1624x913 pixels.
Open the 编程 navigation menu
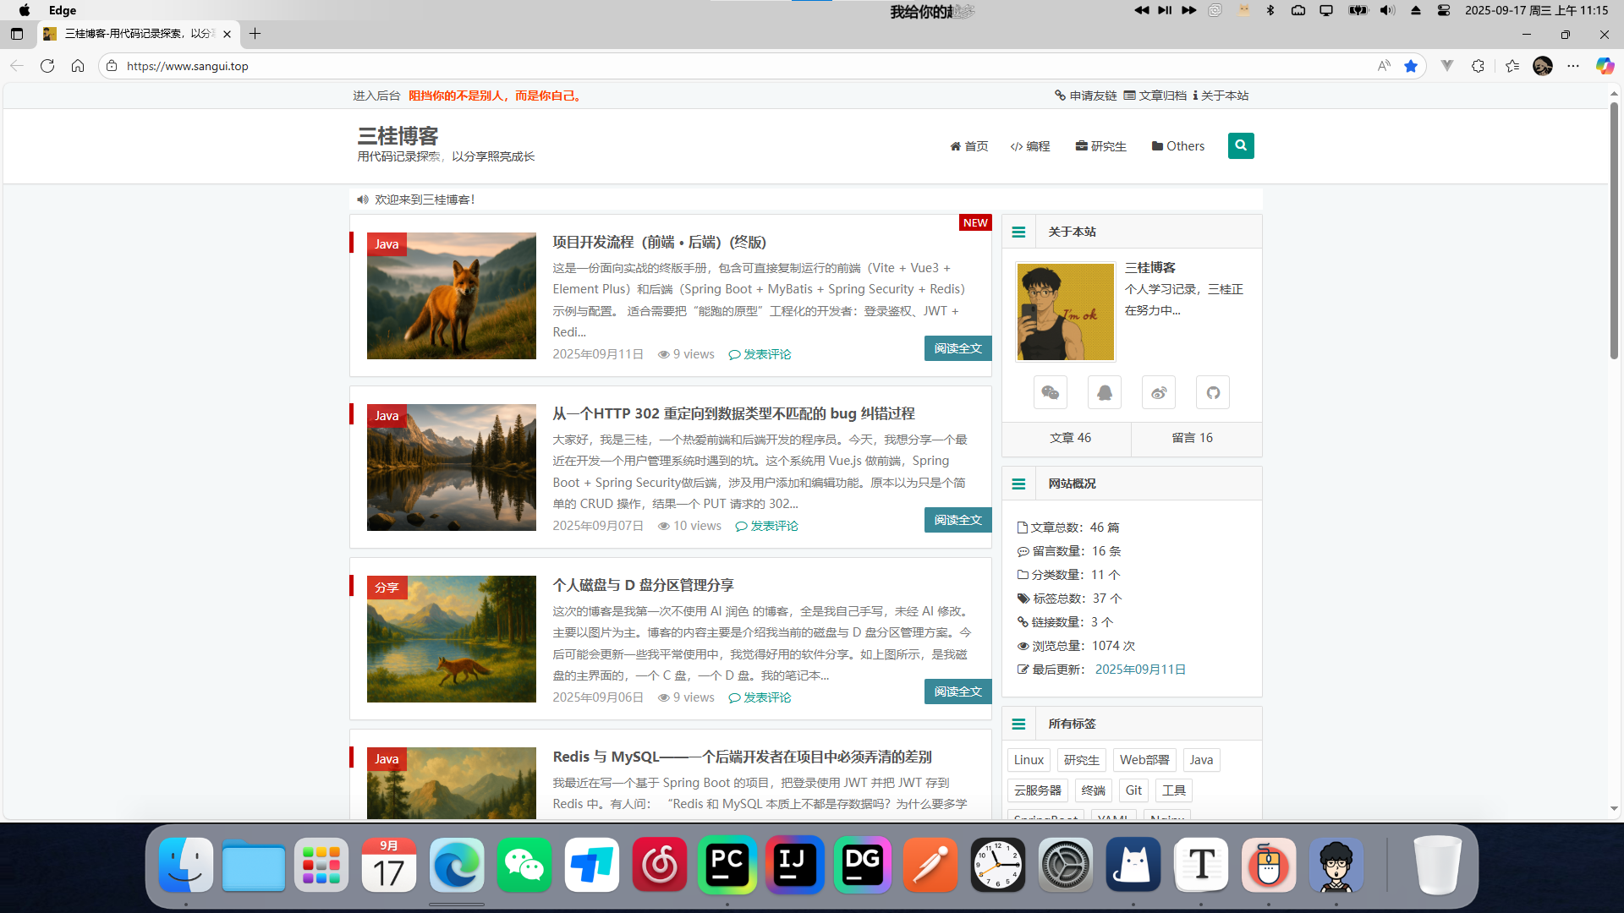1030,146
